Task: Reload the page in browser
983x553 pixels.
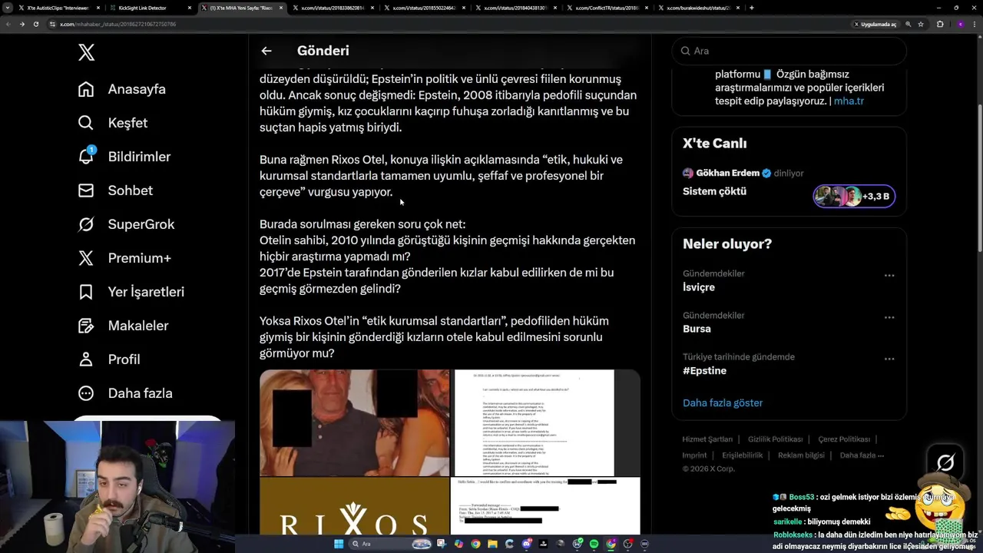Action: [x=35, y=24]
